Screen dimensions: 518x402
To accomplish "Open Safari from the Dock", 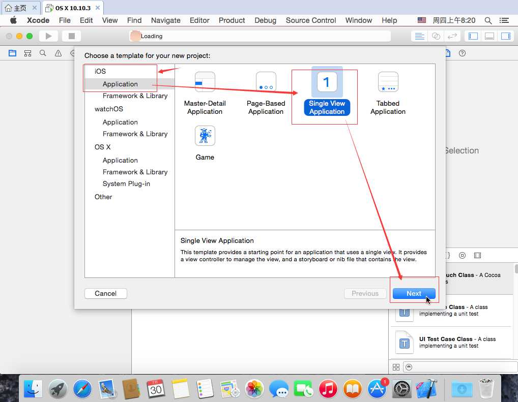I will pos(82,388).
